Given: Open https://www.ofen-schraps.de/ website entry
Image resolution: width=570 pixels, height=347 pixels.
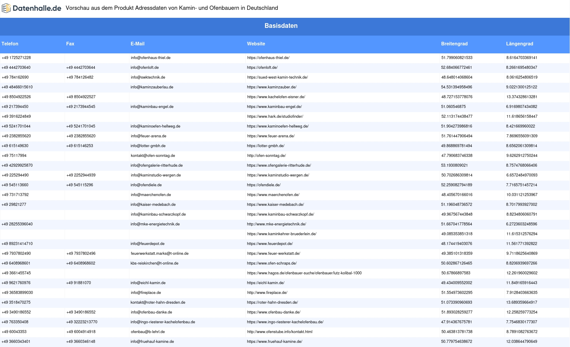Looking at the screenshot, I should click(x=272, y=263).
